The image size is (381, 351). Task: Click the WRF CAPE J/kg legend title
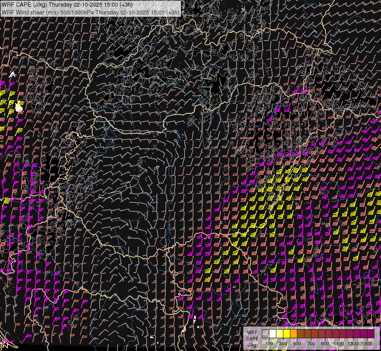pyautogui.click(x=252, y=338)
